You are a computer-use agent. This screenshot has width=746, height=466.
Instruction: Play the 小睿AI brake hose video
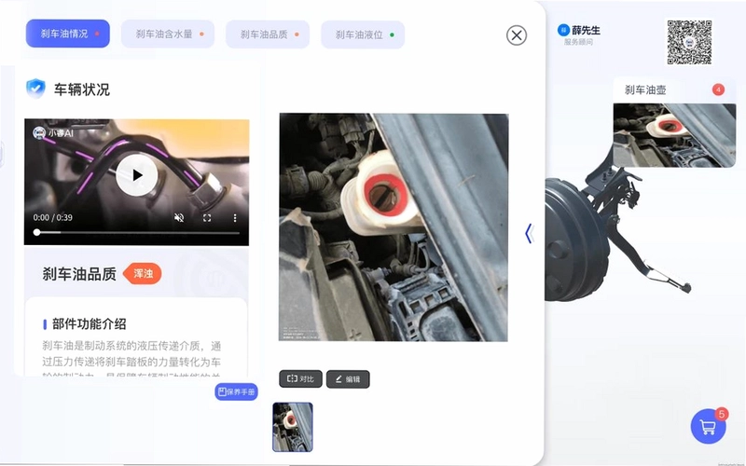click(136, 175)
